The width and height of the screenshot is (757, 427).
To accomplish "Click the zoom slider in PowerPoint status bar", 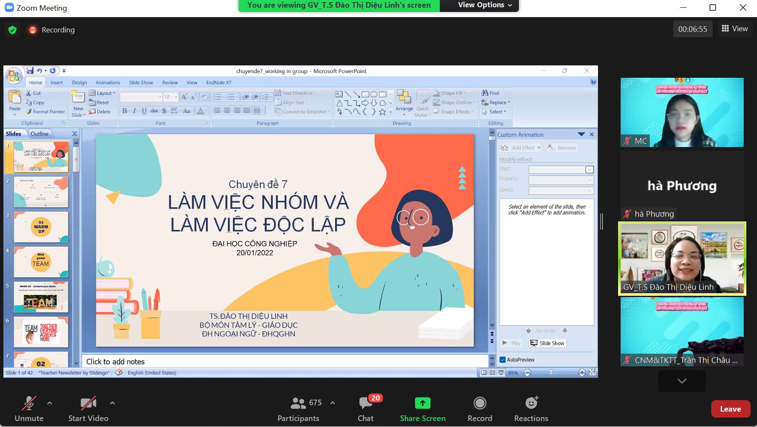I will tap(551, 373).
